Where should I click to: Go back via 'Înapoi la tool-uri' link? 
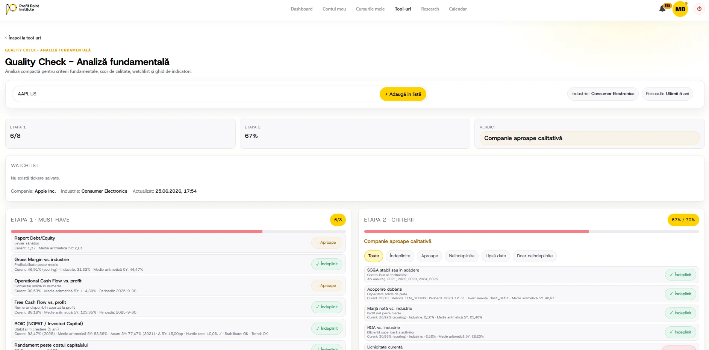(x=23, y=38)
